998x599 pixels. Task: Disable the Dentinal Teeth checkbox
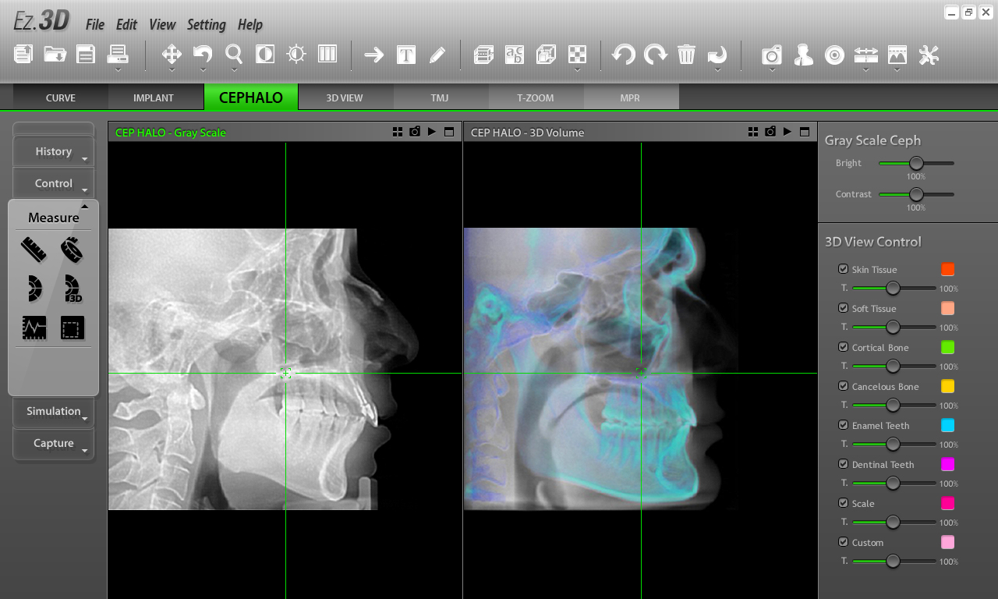[843, 464]
